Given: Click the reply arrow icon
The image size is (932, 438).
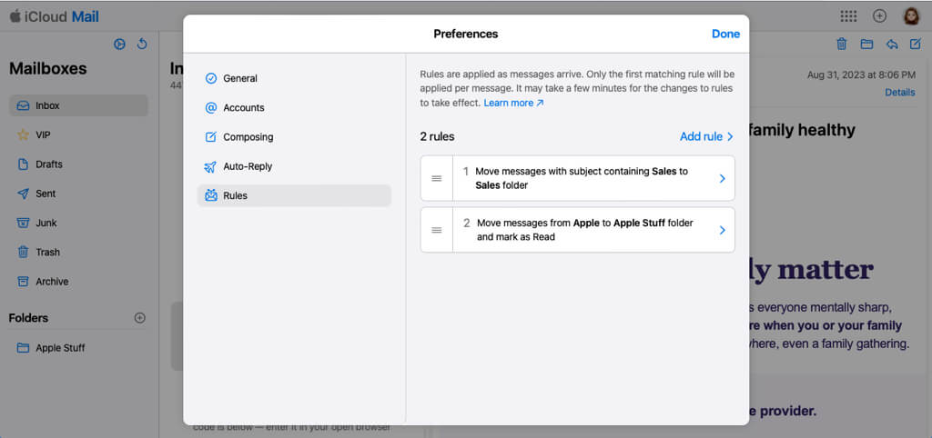Looking at the screenshot, I should coord(891,44).
